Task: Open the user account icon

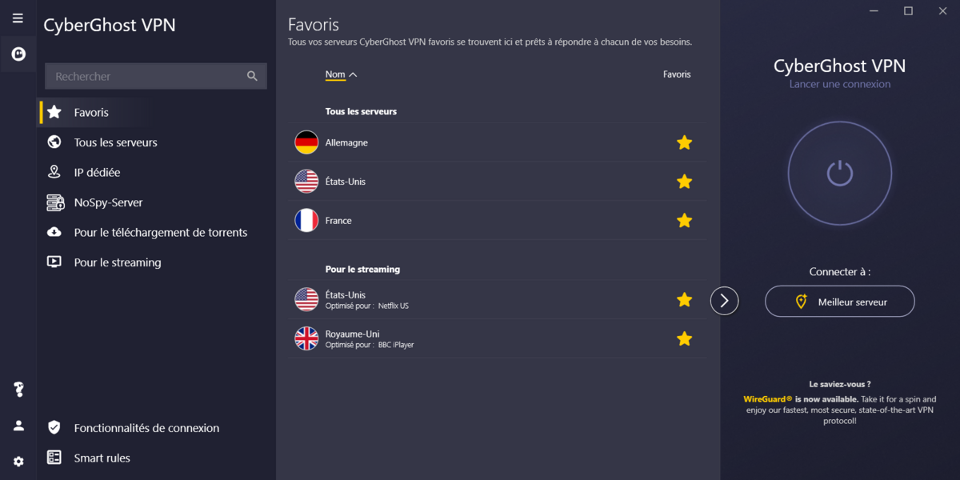Action: click(18, 426)
